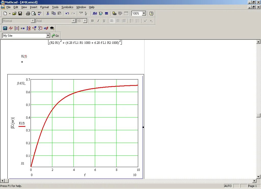Run the ABC spelling check
Viewport: 261px width, 189px height.
tap(40, 13)
